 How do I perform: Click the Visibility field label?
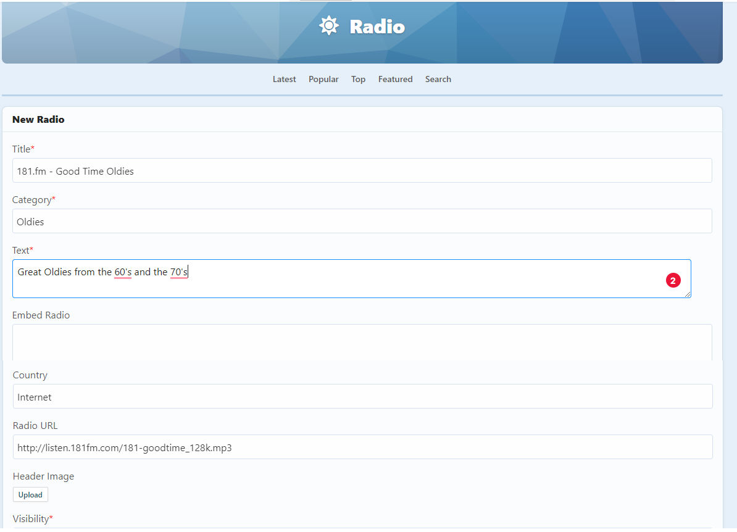click(x=31, y=519)
